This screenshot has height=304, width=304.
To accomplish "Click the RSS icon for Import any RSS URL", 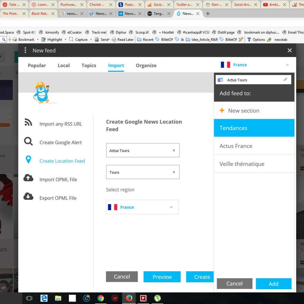I will (x=28, y=122).
